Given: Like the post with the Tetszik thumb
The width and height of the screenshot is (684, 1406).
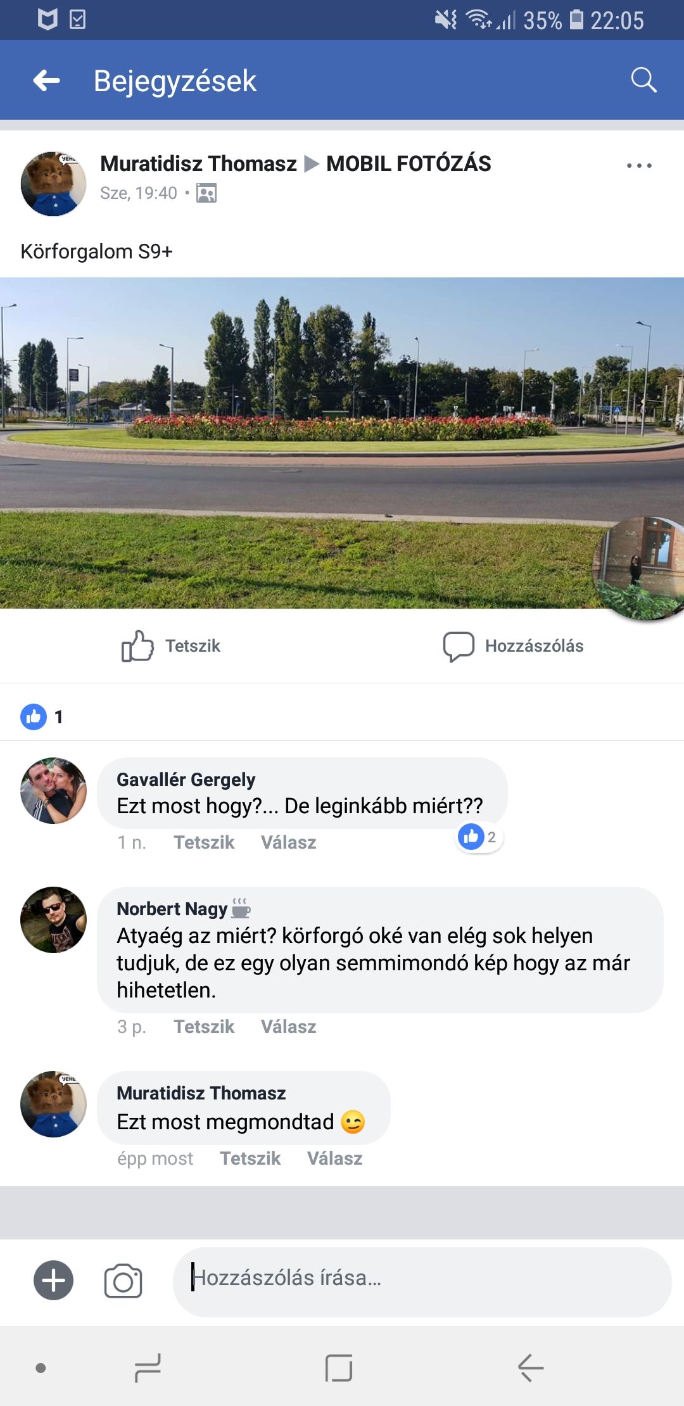Looking at the screenshot, I should tap(171, 646).
